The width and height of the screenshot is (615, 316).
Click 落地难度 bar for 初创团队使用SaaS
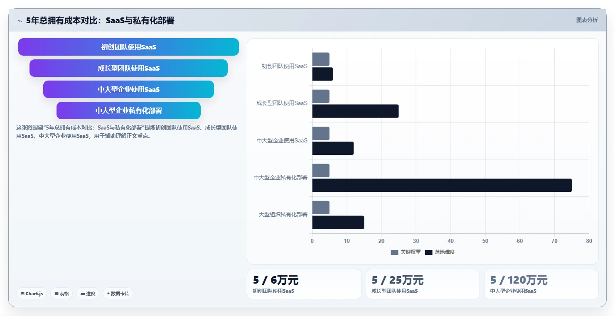322,74
